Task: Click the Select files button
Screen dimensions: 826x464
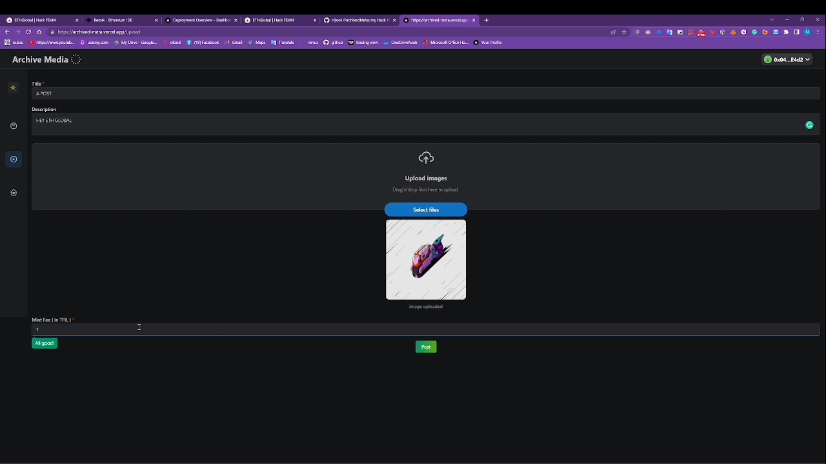Action: (426, 209)
